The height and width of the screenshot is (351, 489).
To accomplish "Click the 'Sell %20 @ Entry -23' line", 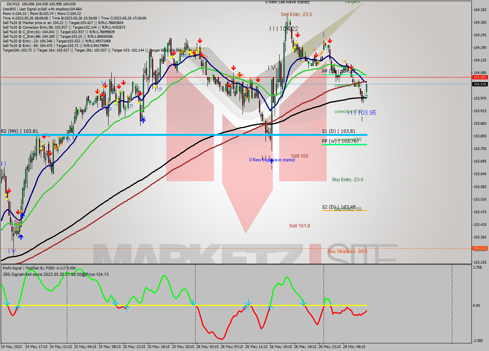I will 57,41.
